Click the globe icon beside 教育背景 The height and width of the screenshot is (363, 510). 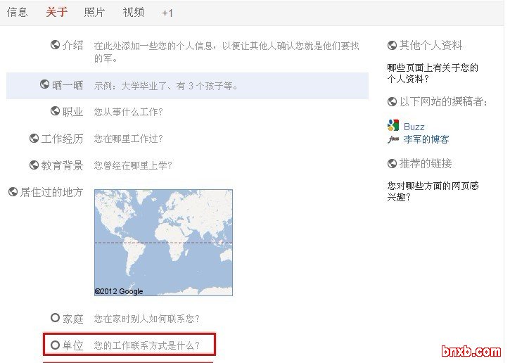pos(34,165)
